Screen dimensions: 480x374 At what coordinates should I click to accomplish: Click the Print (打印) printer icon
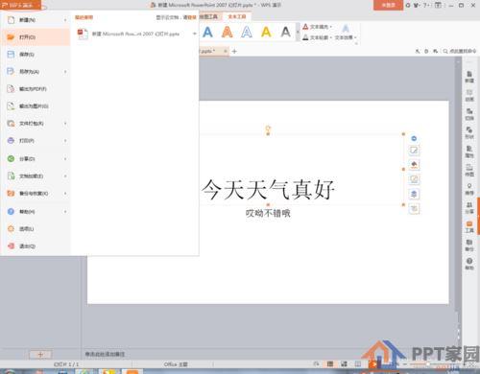[11, 140]
